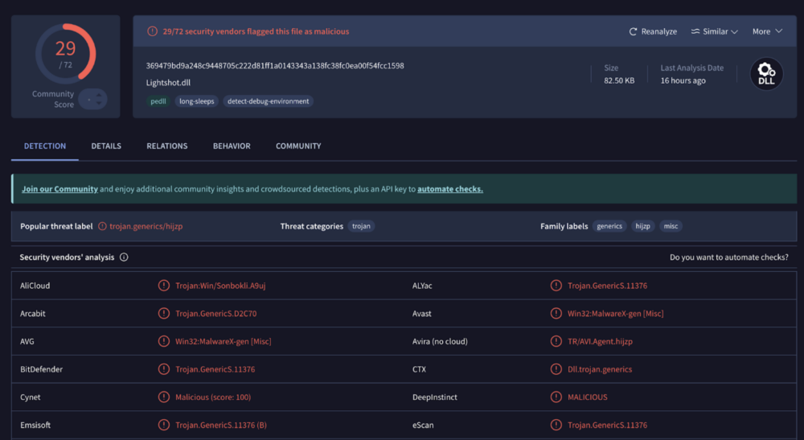The height and width of the screenshot is (440, 804).
Task: Click the detect-debug-environment tag
Action: point(269,101)
